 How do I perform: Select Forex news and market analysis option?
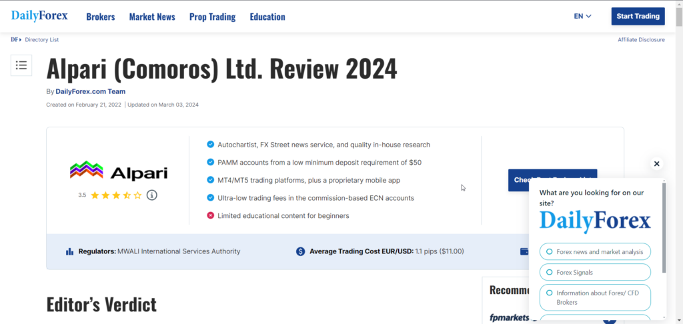tap(595, 252)
